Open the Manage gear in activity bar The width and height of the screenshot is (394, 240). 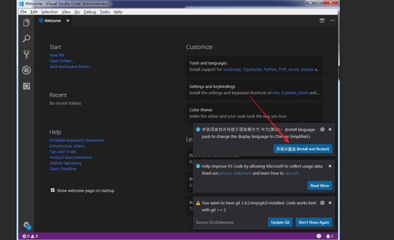pyautogui.click(x=26, y=225)
